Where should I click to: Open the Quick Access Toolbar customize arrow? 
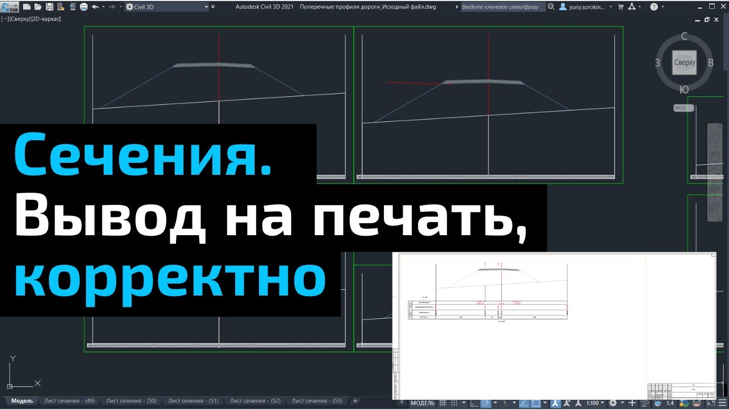tap(212, 7)
